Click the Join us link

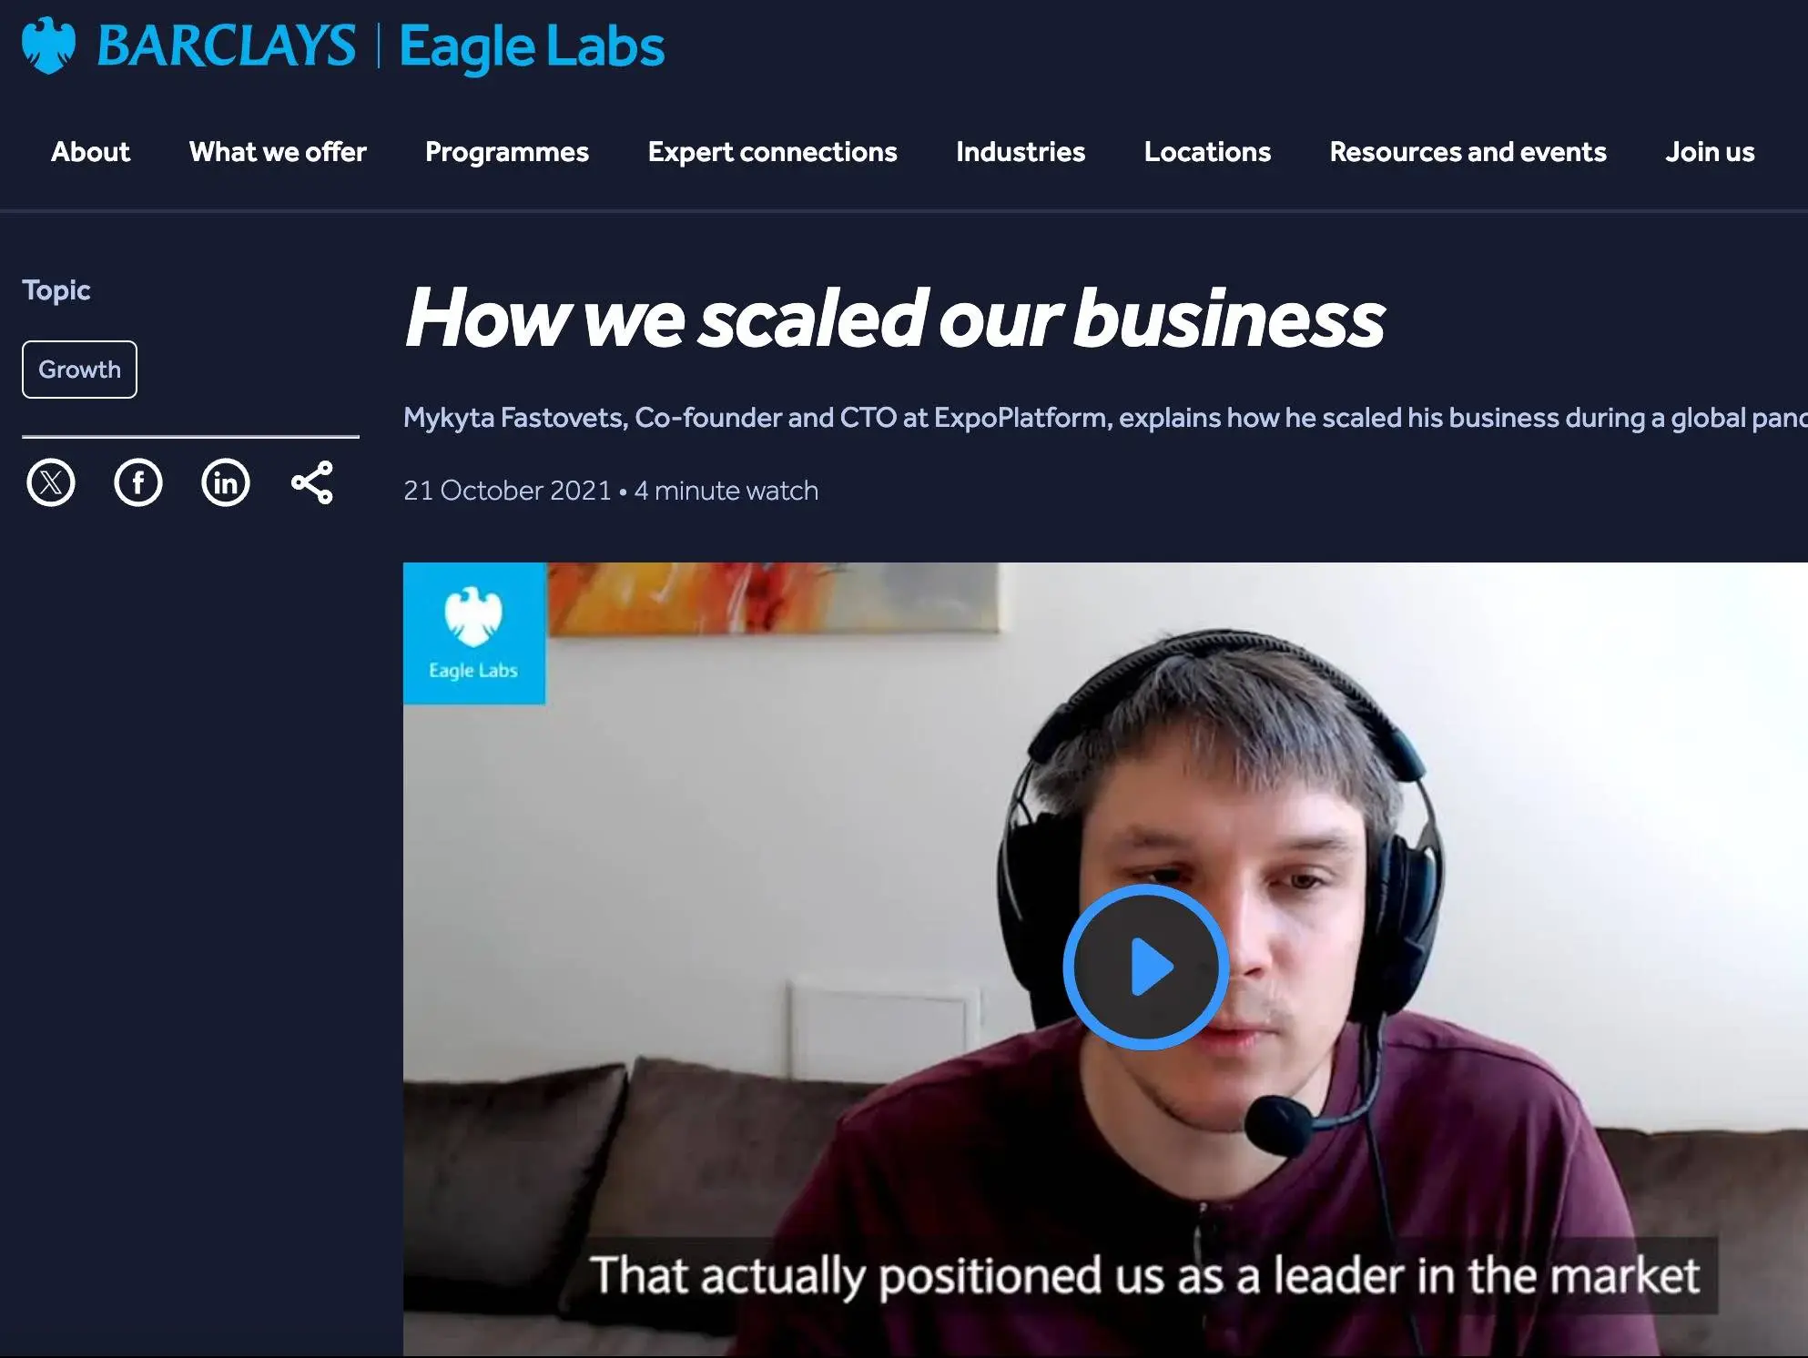click(1710, 152)
